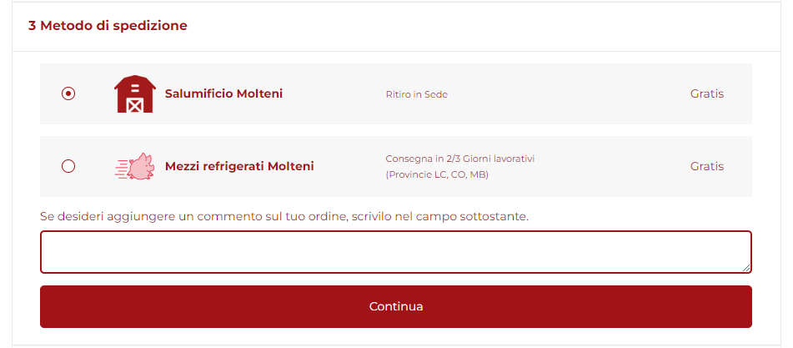Select the Salumificio Molteni pickup radio button
The height and width of the screenshot is (348, 793).
pos(68,93)
